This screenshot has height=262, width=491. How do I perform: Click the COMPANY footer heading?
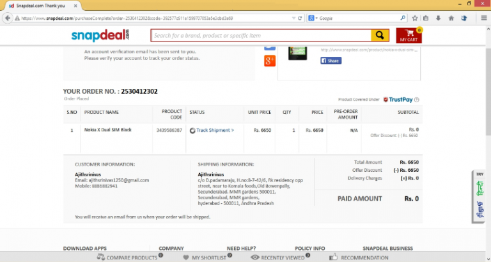171,248
